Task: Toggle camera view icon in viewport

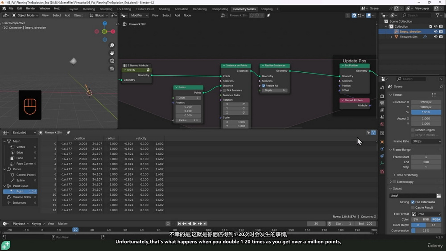Action: [x=112, y=61]
